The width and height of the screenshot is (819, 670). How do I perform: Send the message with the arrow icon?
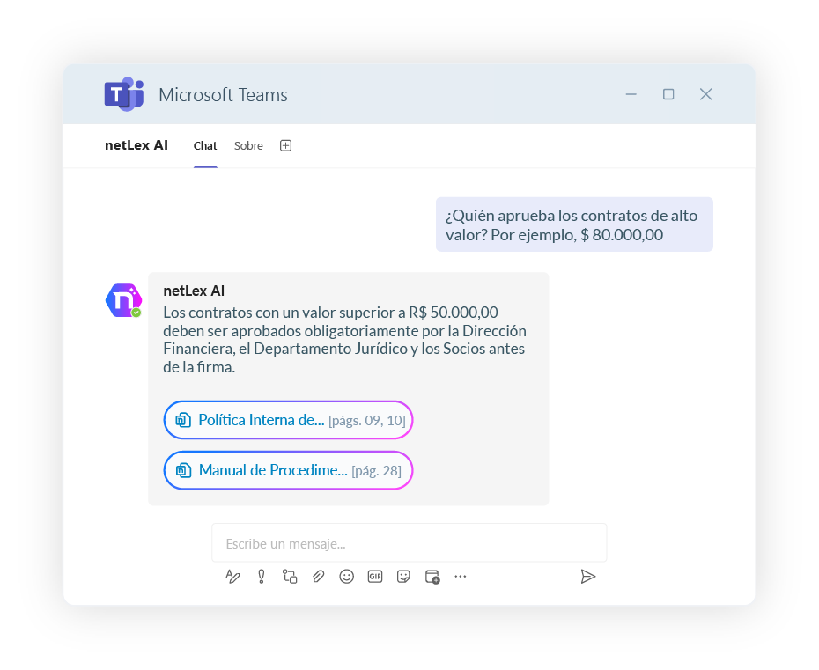[x=587, y=577]
